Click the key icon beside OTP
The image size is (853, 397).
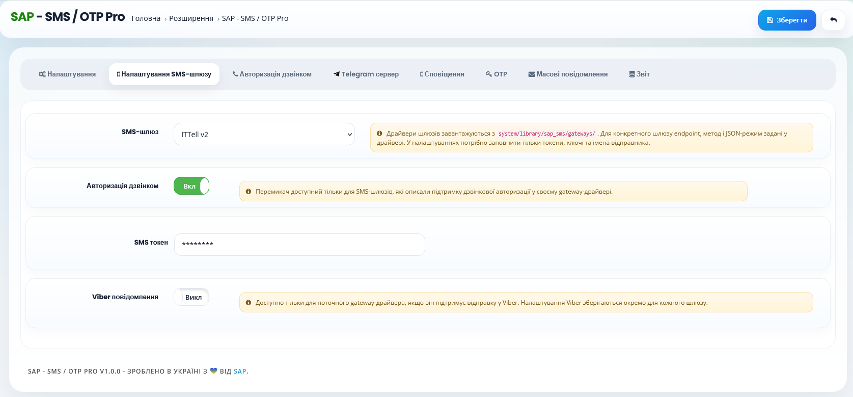pyautogui.click(x=489, y=74)
